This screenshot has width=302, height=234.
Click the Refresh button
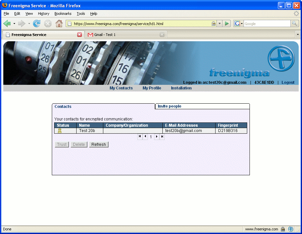click(x=99, y=145)
